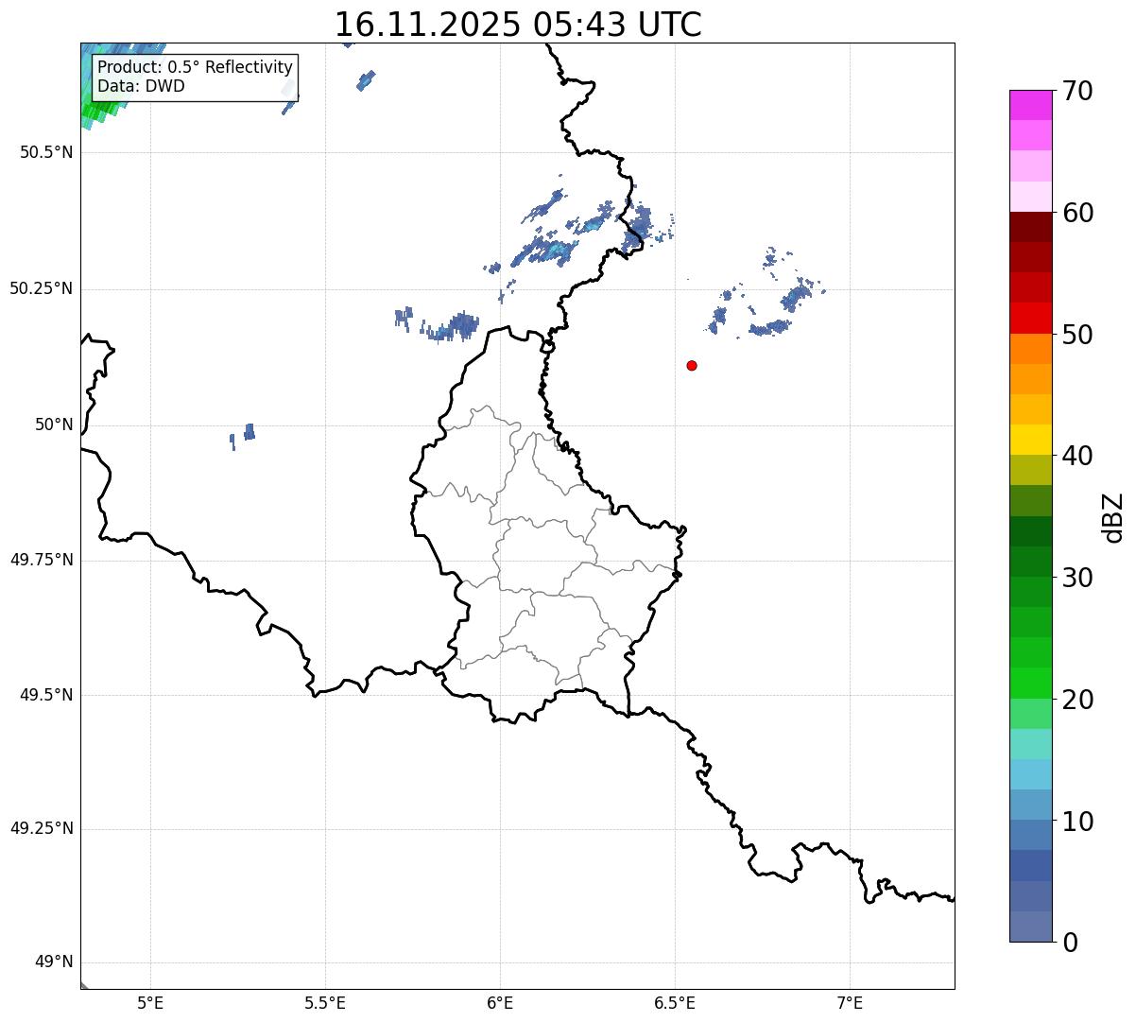Screen dimensions: 1136x1022
Task: Click the yellow colorbar swatch at 40 dBZ
Action: (1030, 440)
